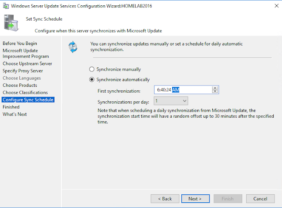Open the Specify Proxy Server step
Image resolution: width=282 pixels, height=208 pixels.
[23, 71]
